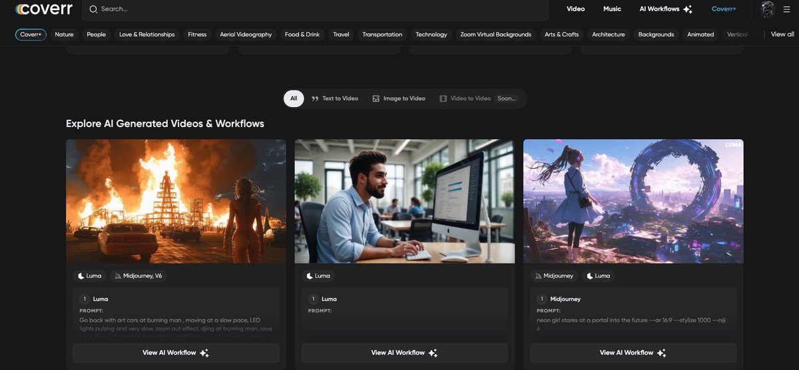The width and height of the screenshot is (799, 370).
Task: Open the Video menu
Action: [575, 9]
